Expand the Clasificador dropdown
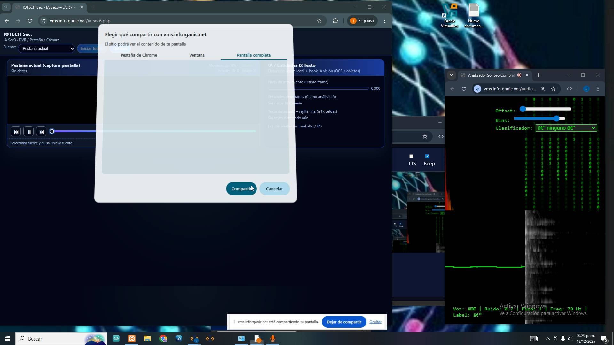 tap(566, 128)
